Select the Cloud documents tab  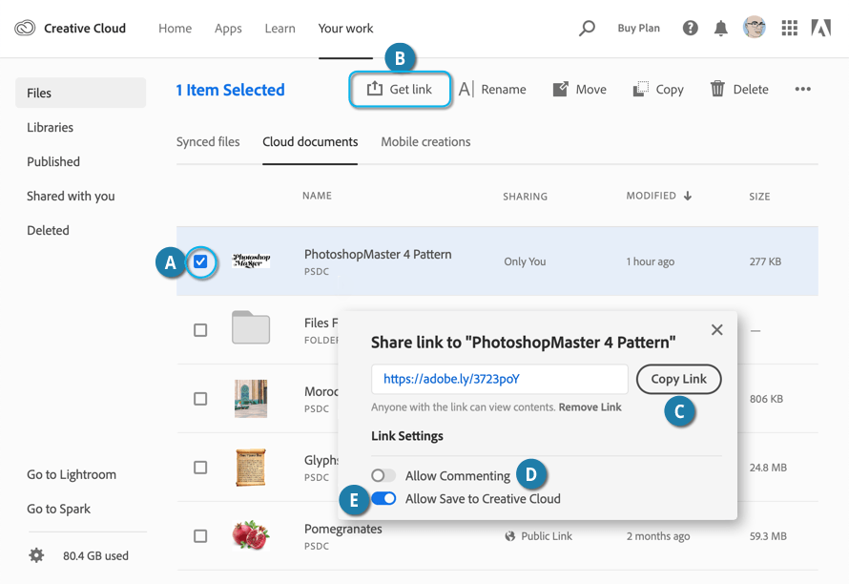[310, 141]
